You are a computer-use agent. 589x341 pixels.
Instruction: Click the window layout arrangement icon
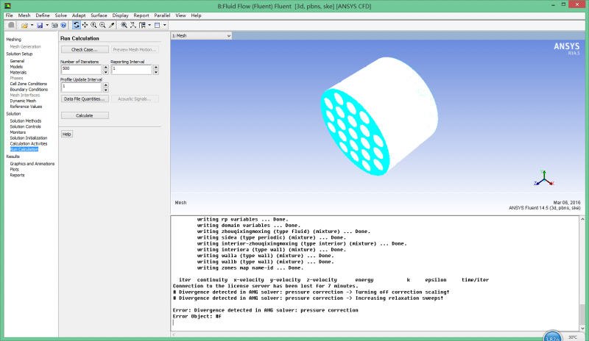coord(142,25)
